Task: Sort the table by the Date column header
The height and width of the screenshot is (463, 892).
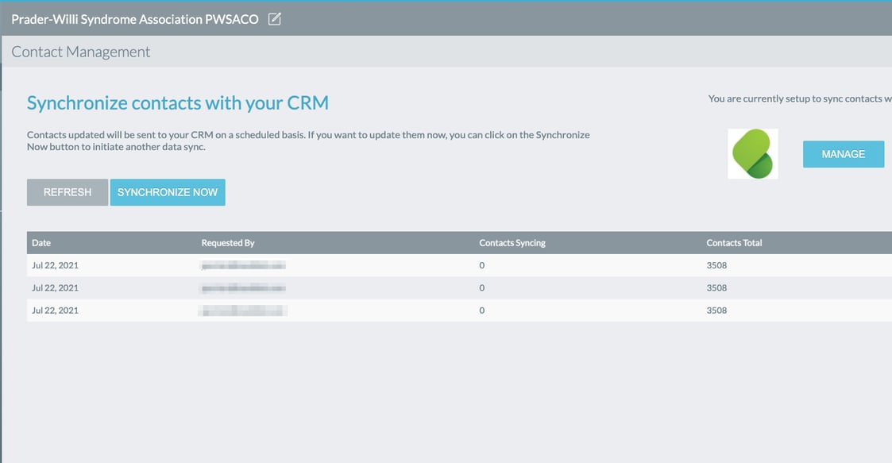Action: (41, 242)
